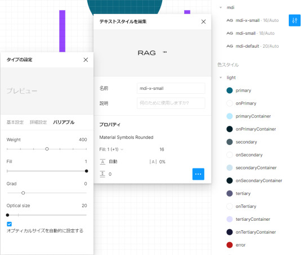Screen dimensions: 304x255
Task: Select the バリアブル tab
Action: tap(64, 122)
